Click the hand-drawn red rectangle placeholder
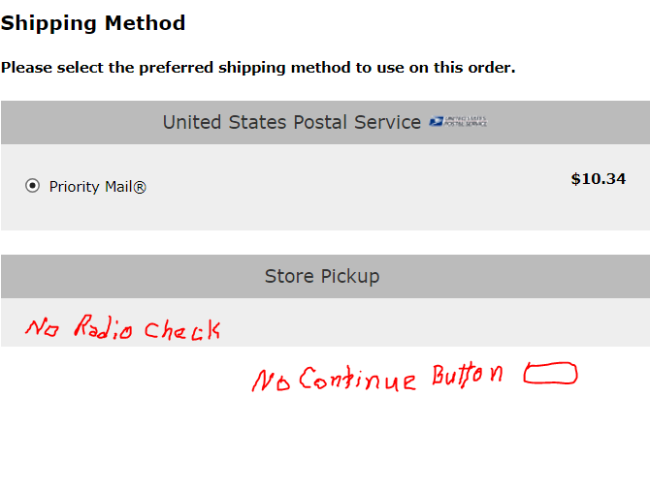Viewport: 650px width, 488px height. tap(550, 373)
